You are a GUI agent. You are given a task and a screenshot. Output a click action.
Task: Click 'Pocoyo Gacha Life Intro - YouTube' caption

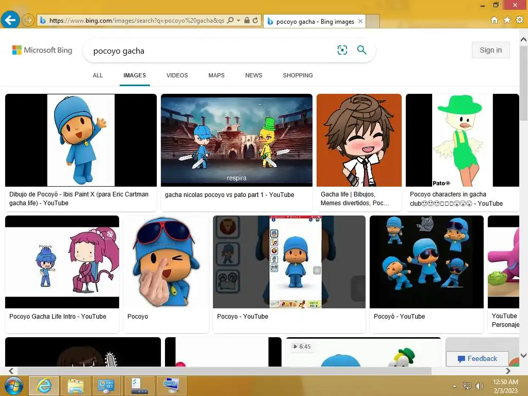[x=58, y=317]
